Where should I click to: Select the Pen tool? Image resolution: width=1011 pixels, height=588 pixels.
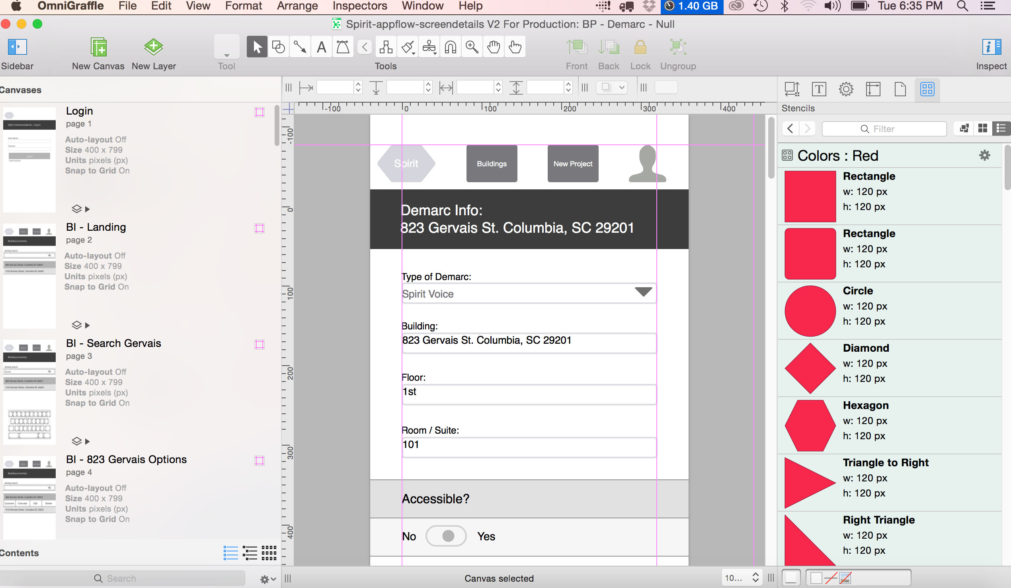click(x=343, y=47)
